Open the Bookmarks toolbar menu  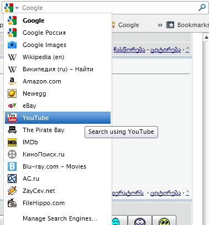(187, 25)
